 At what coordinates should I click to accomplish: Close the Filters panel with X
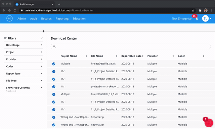click(x=42, y=38)
